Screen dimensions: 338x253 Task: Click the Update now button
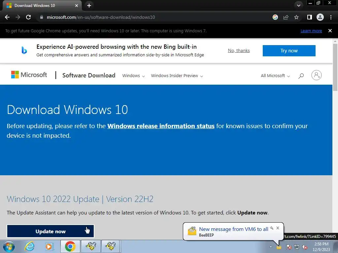[x=51, y=231]
